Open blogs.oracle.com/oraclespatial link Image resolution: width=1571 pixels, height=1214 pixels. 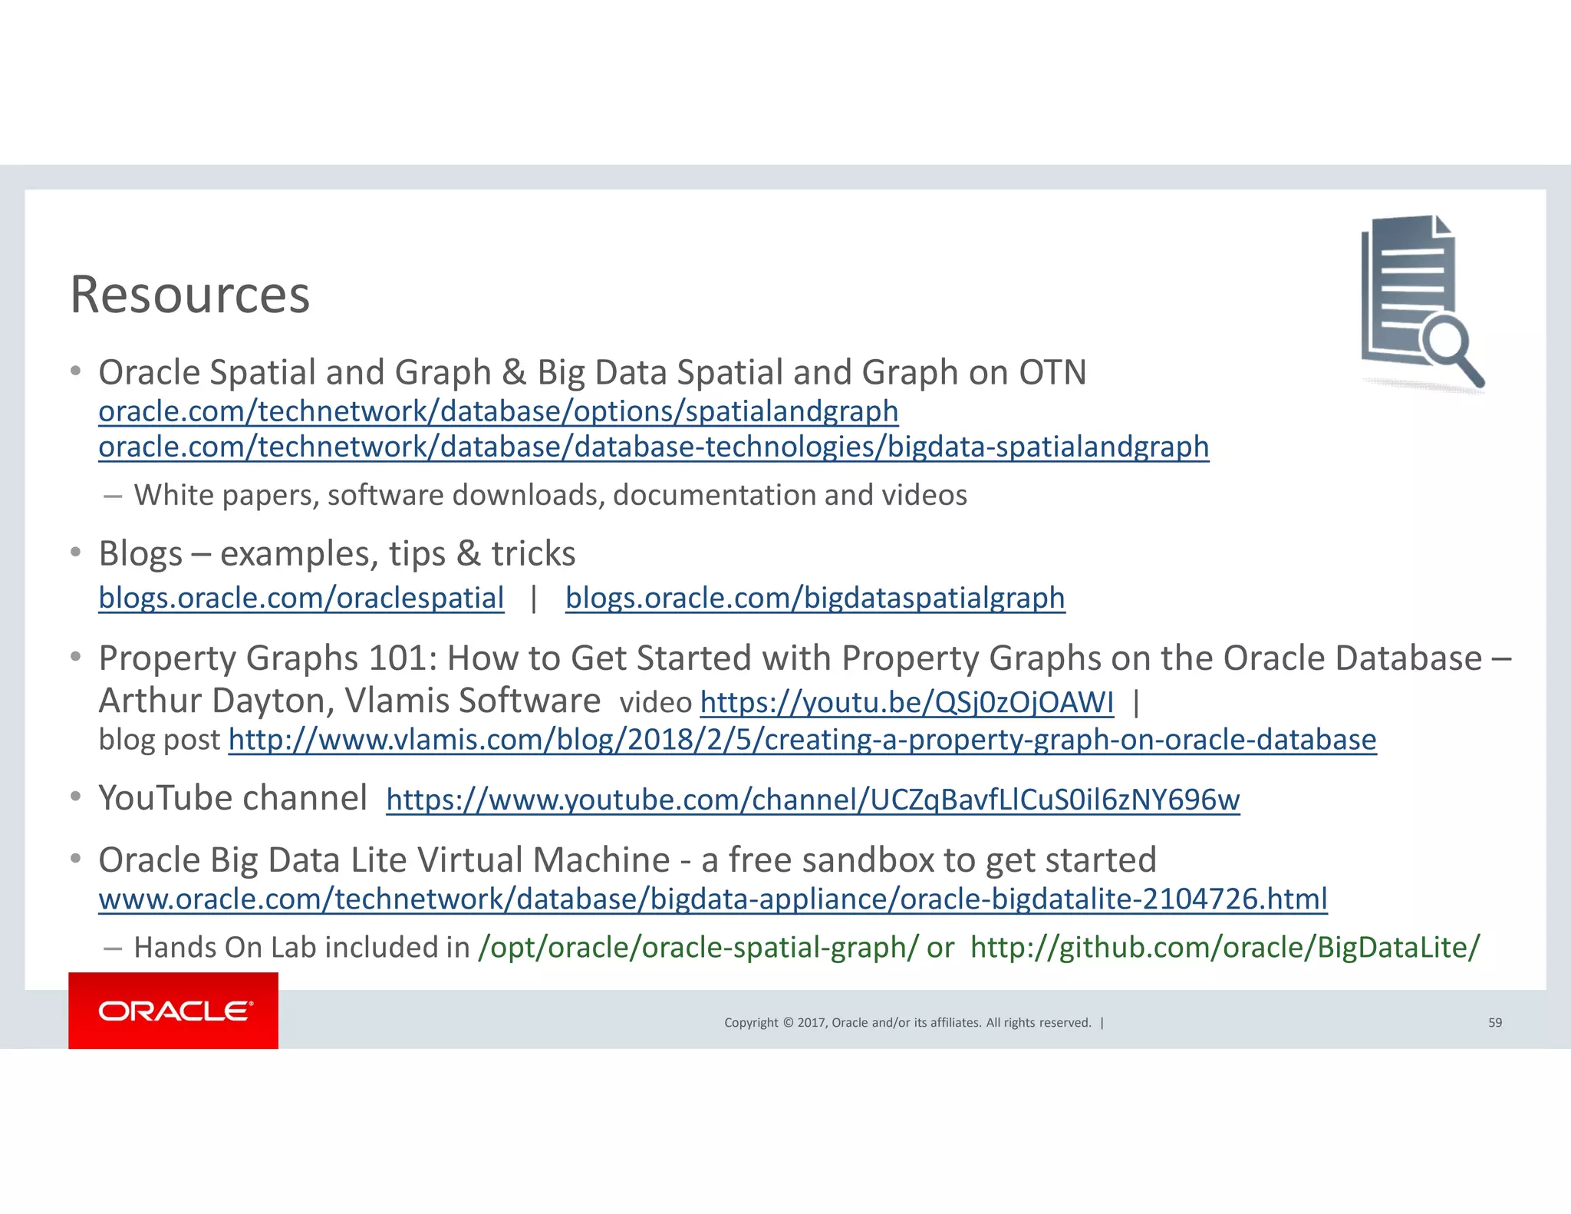(x=301, y=598)
